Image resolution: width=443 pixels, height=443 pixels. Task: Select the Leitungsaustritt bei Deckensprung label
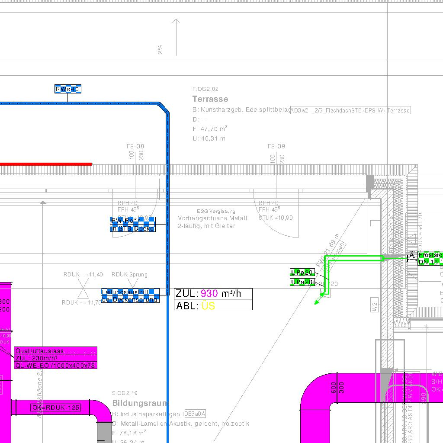pos(130,295)
